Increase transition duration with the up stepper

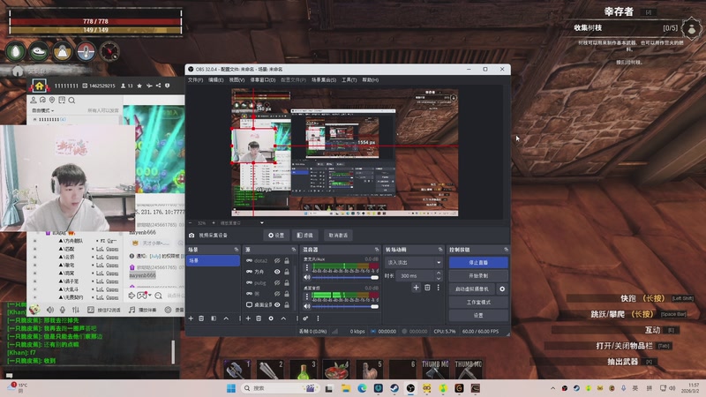[x=439, y=273]
